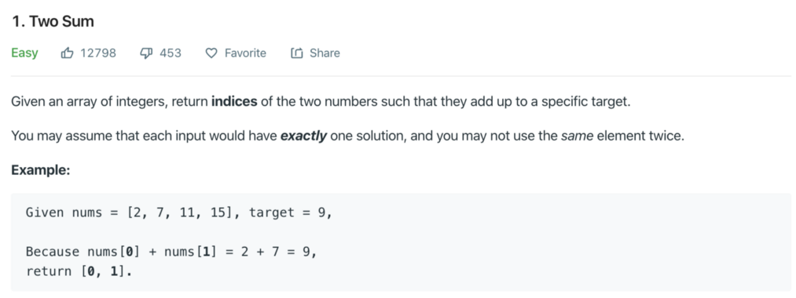
Task: Open the Share text link
Action: coord(325,53)
